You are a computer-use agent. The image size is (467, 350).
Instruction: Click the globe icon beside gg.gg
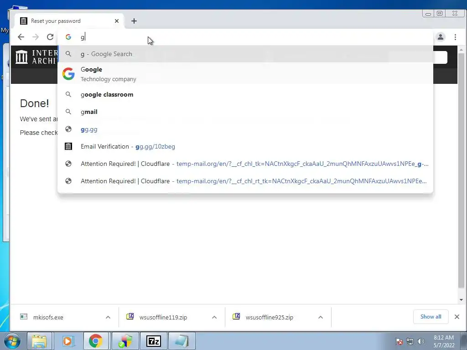pyautogui.click(x=68, y=129)
